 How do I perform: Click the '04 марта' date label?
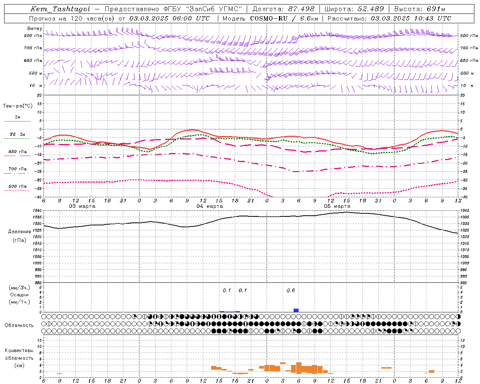point(210,206)
